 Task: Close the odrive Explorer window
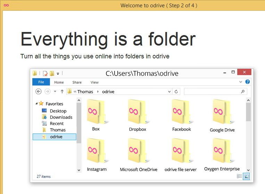pos(244,72)
